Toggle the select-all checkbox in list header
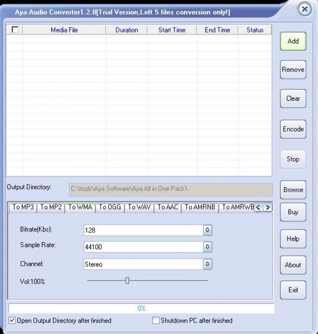This screenshot has width=318, height=334. (15, 30)
